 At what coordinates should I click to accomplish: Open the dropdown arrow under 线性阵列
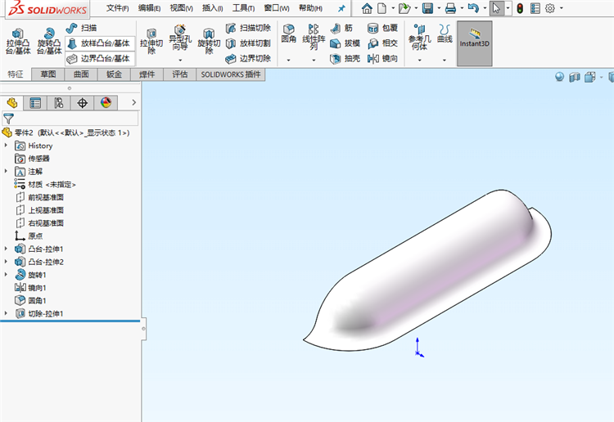(x=314, y=61)
